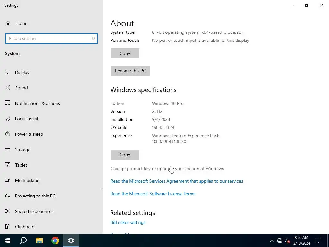Click installed on date 9/4/2023
Screen dimensions: 329x247
point(161,119)
